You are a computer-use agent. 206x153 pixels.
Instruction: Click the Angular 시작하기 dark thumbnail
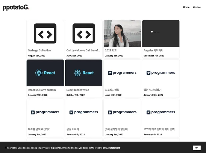[x=161, y=33]
